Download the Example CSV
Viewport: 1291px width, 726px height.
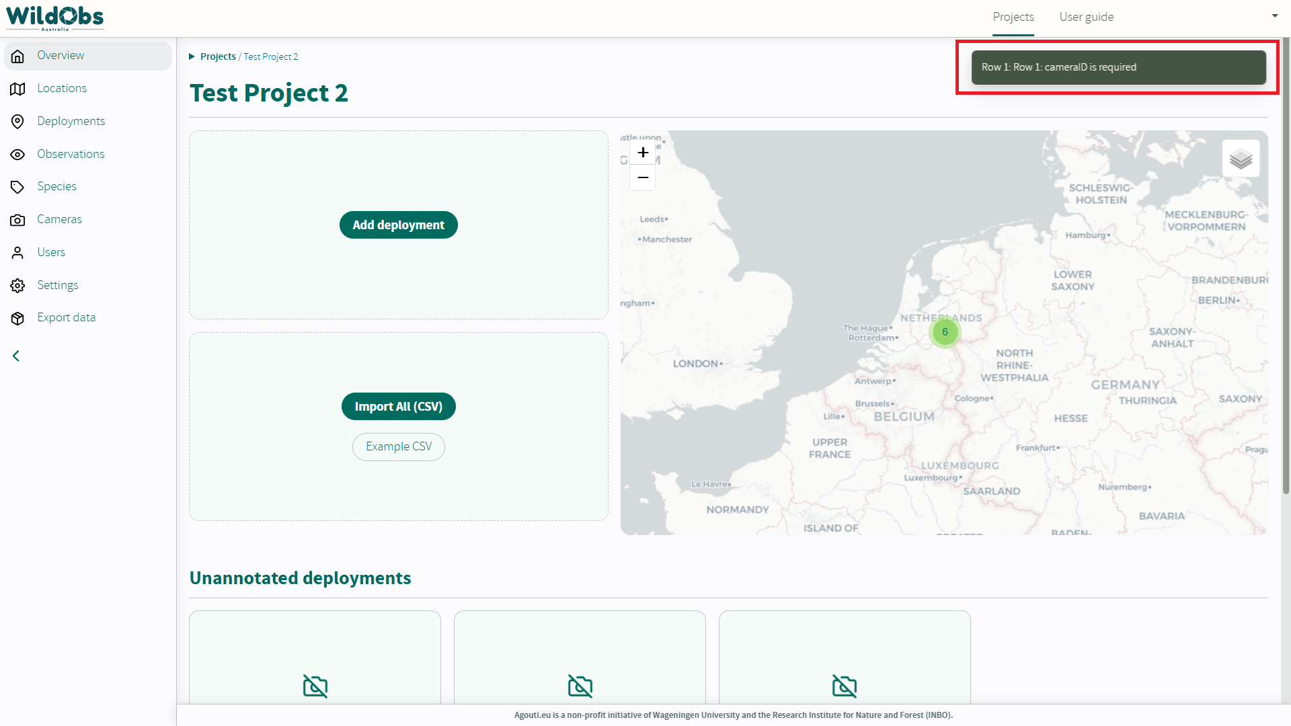tap(399, 447)
